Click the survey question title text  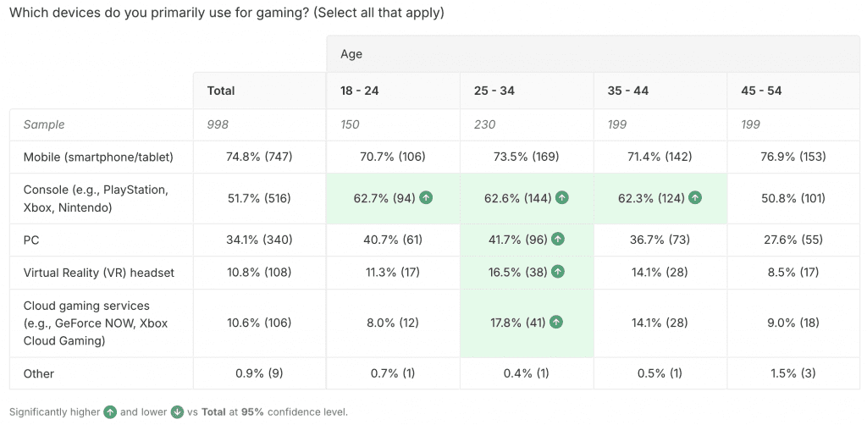click(227, 13)
